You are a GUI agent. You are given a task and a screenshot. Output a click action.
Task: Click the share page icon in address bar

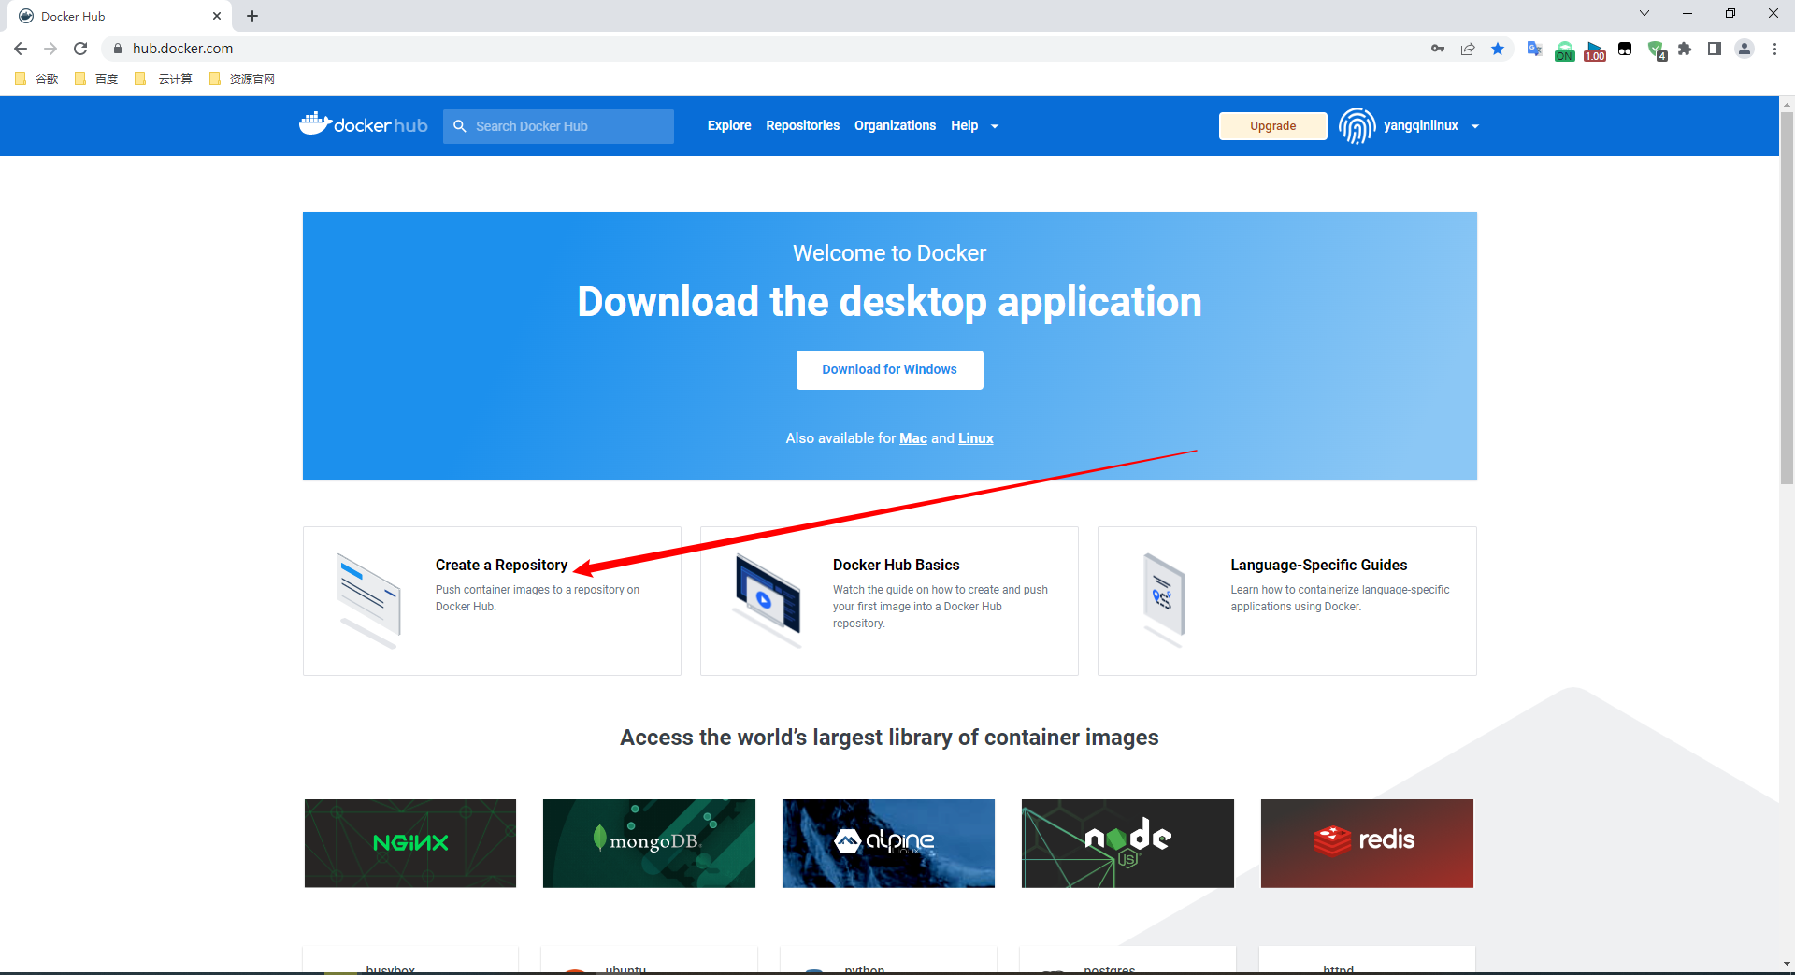pos(1468,49)
